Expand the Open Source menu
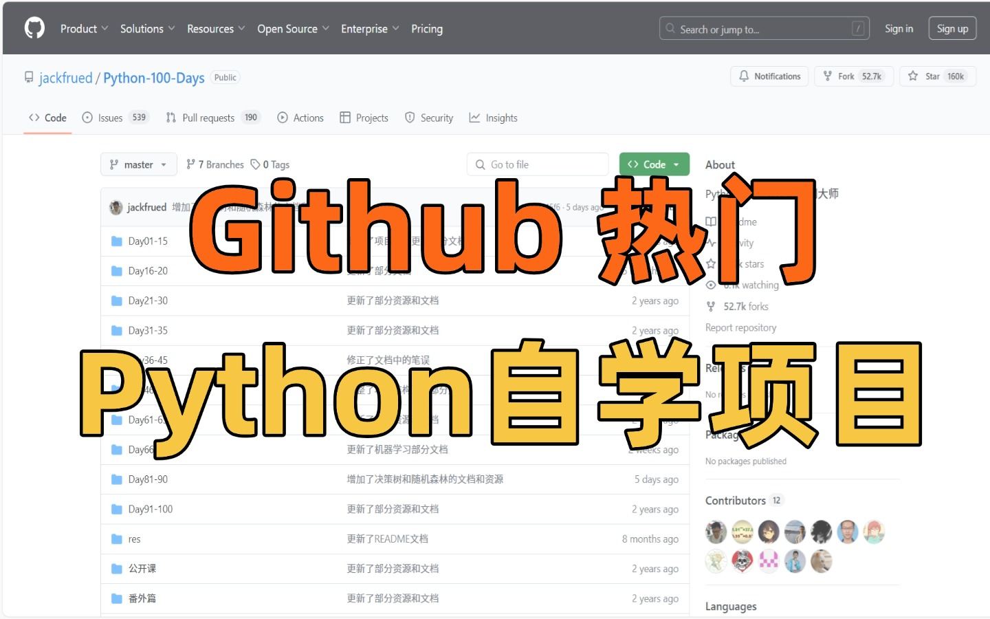The width and height of the screenshot is (990, 619). [294, 29]
